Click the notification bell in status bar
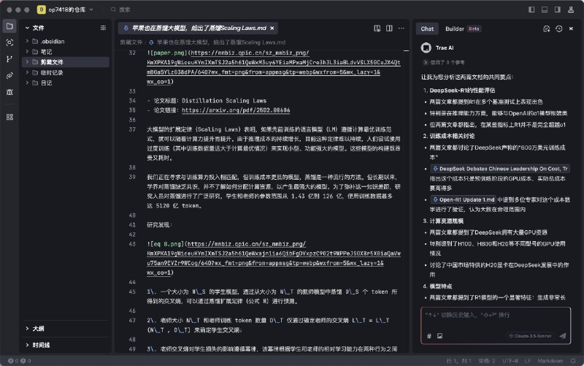This screenshot has height=366, width=584. coord(573,361)
